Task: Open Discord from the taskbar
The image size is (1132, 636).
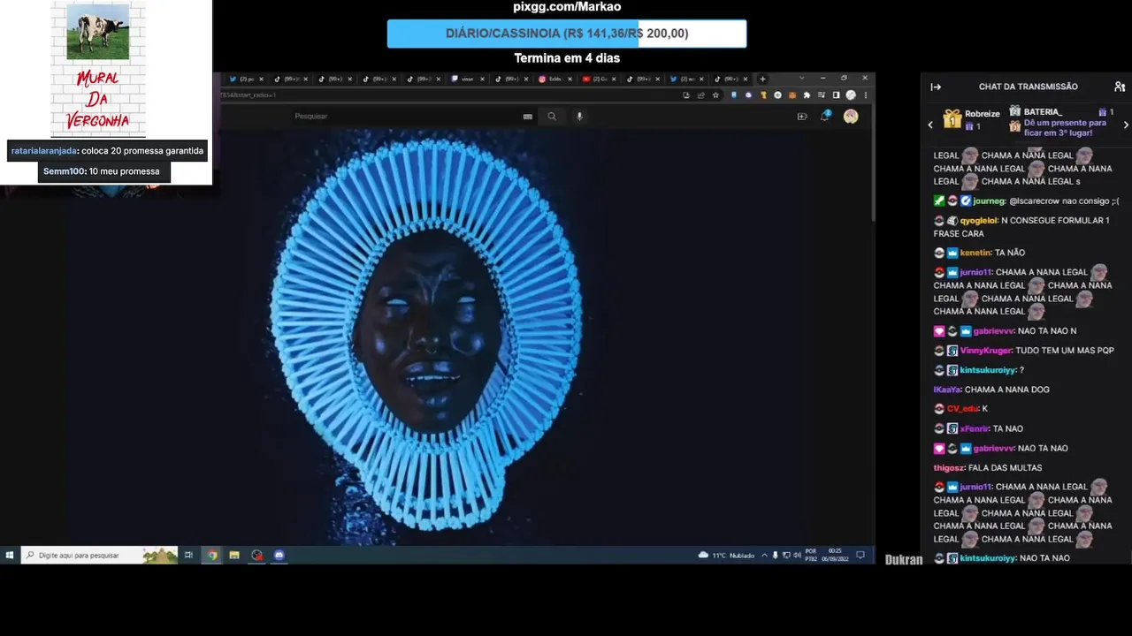Action: coord(279,555)
